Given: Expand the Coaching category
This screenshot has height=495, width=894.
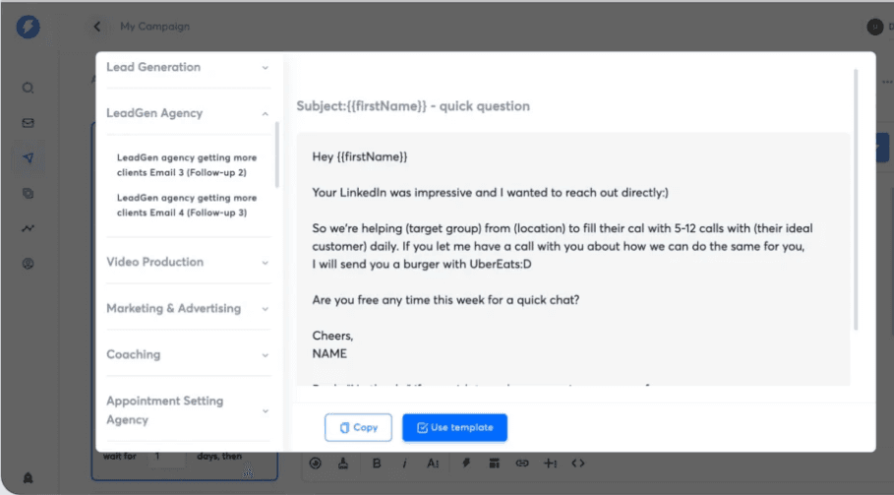Looking at the screenshot, I should 187,354.
